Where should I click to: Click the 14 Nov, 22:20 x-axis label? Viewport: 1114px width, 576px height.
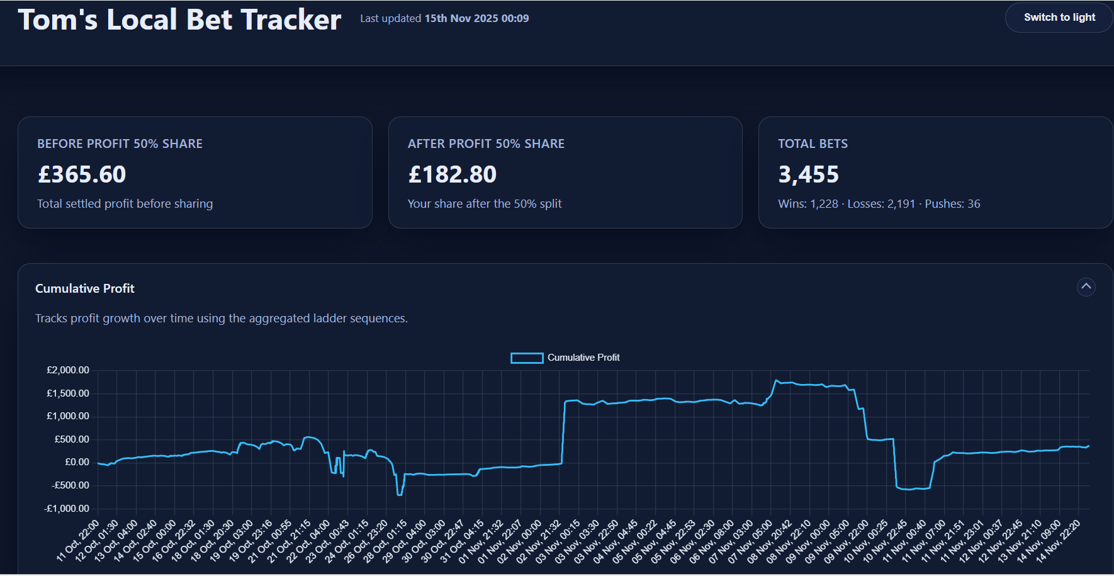click(x=1059, y=539)
